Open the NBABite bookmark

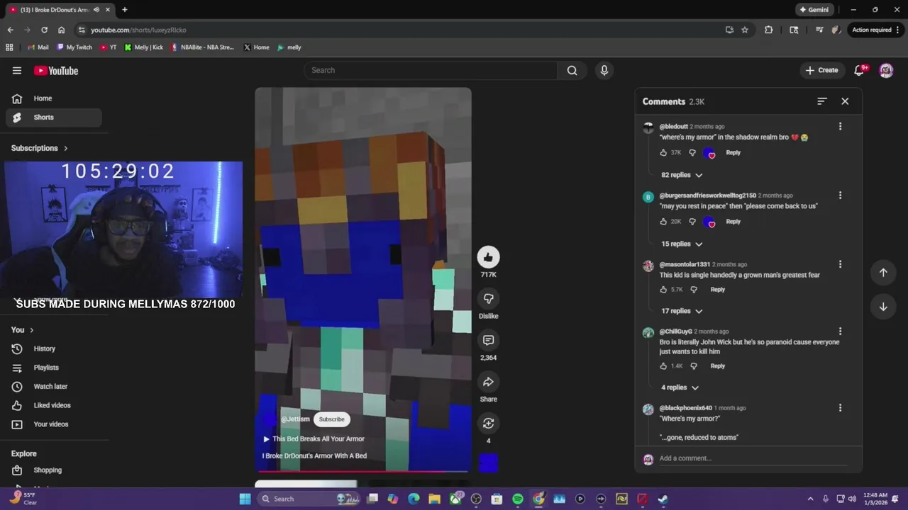(202, 47)
